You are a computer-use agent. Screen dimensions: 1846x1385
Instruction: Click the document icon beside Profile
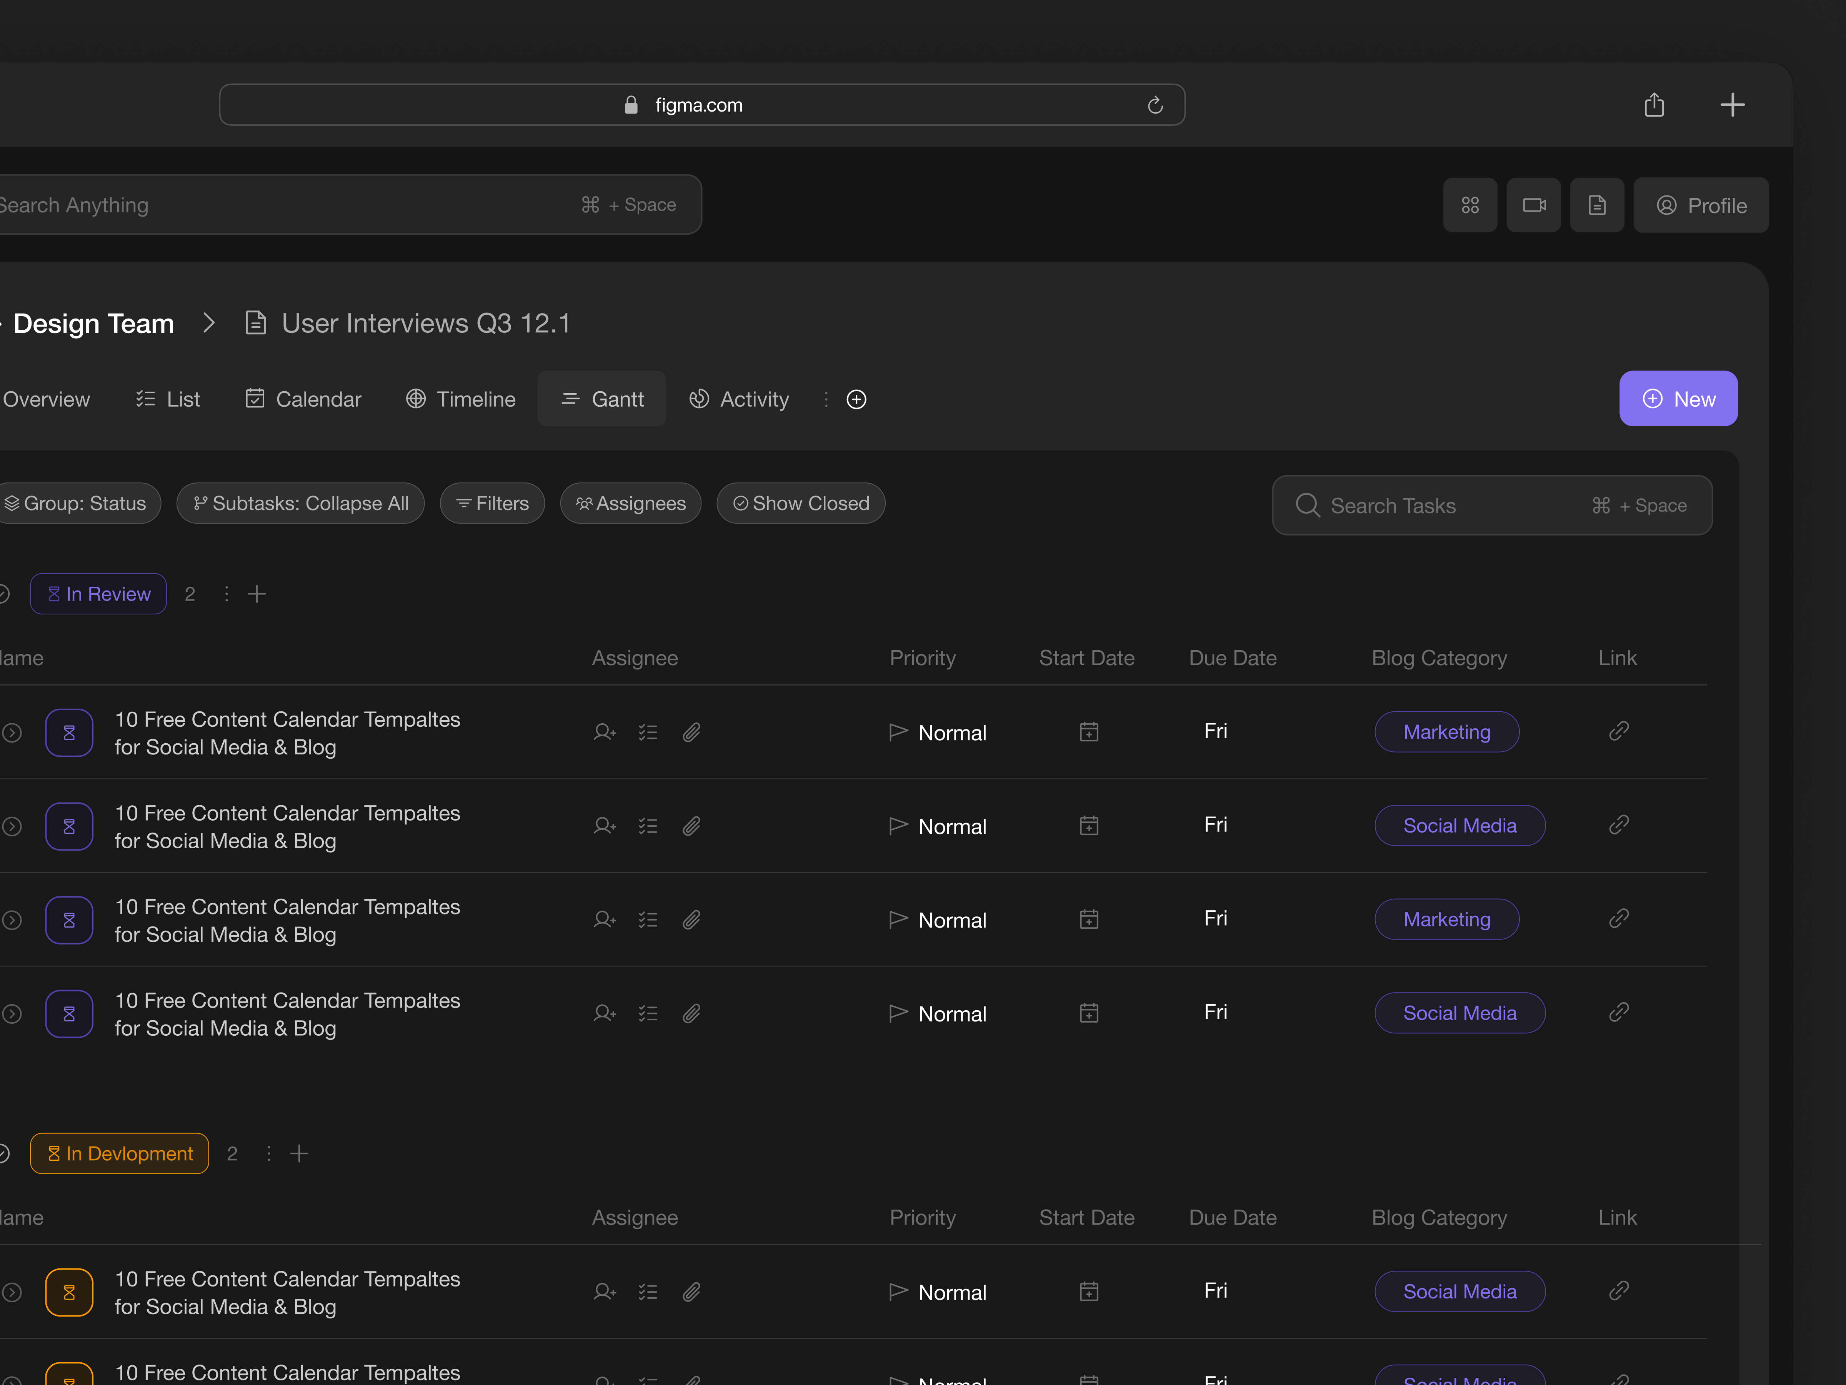(x=1596, y=205)
